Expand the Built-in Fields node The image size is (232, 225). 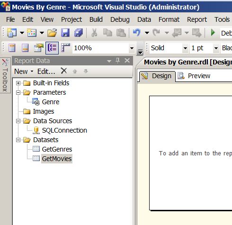click(x=18, y=83)
